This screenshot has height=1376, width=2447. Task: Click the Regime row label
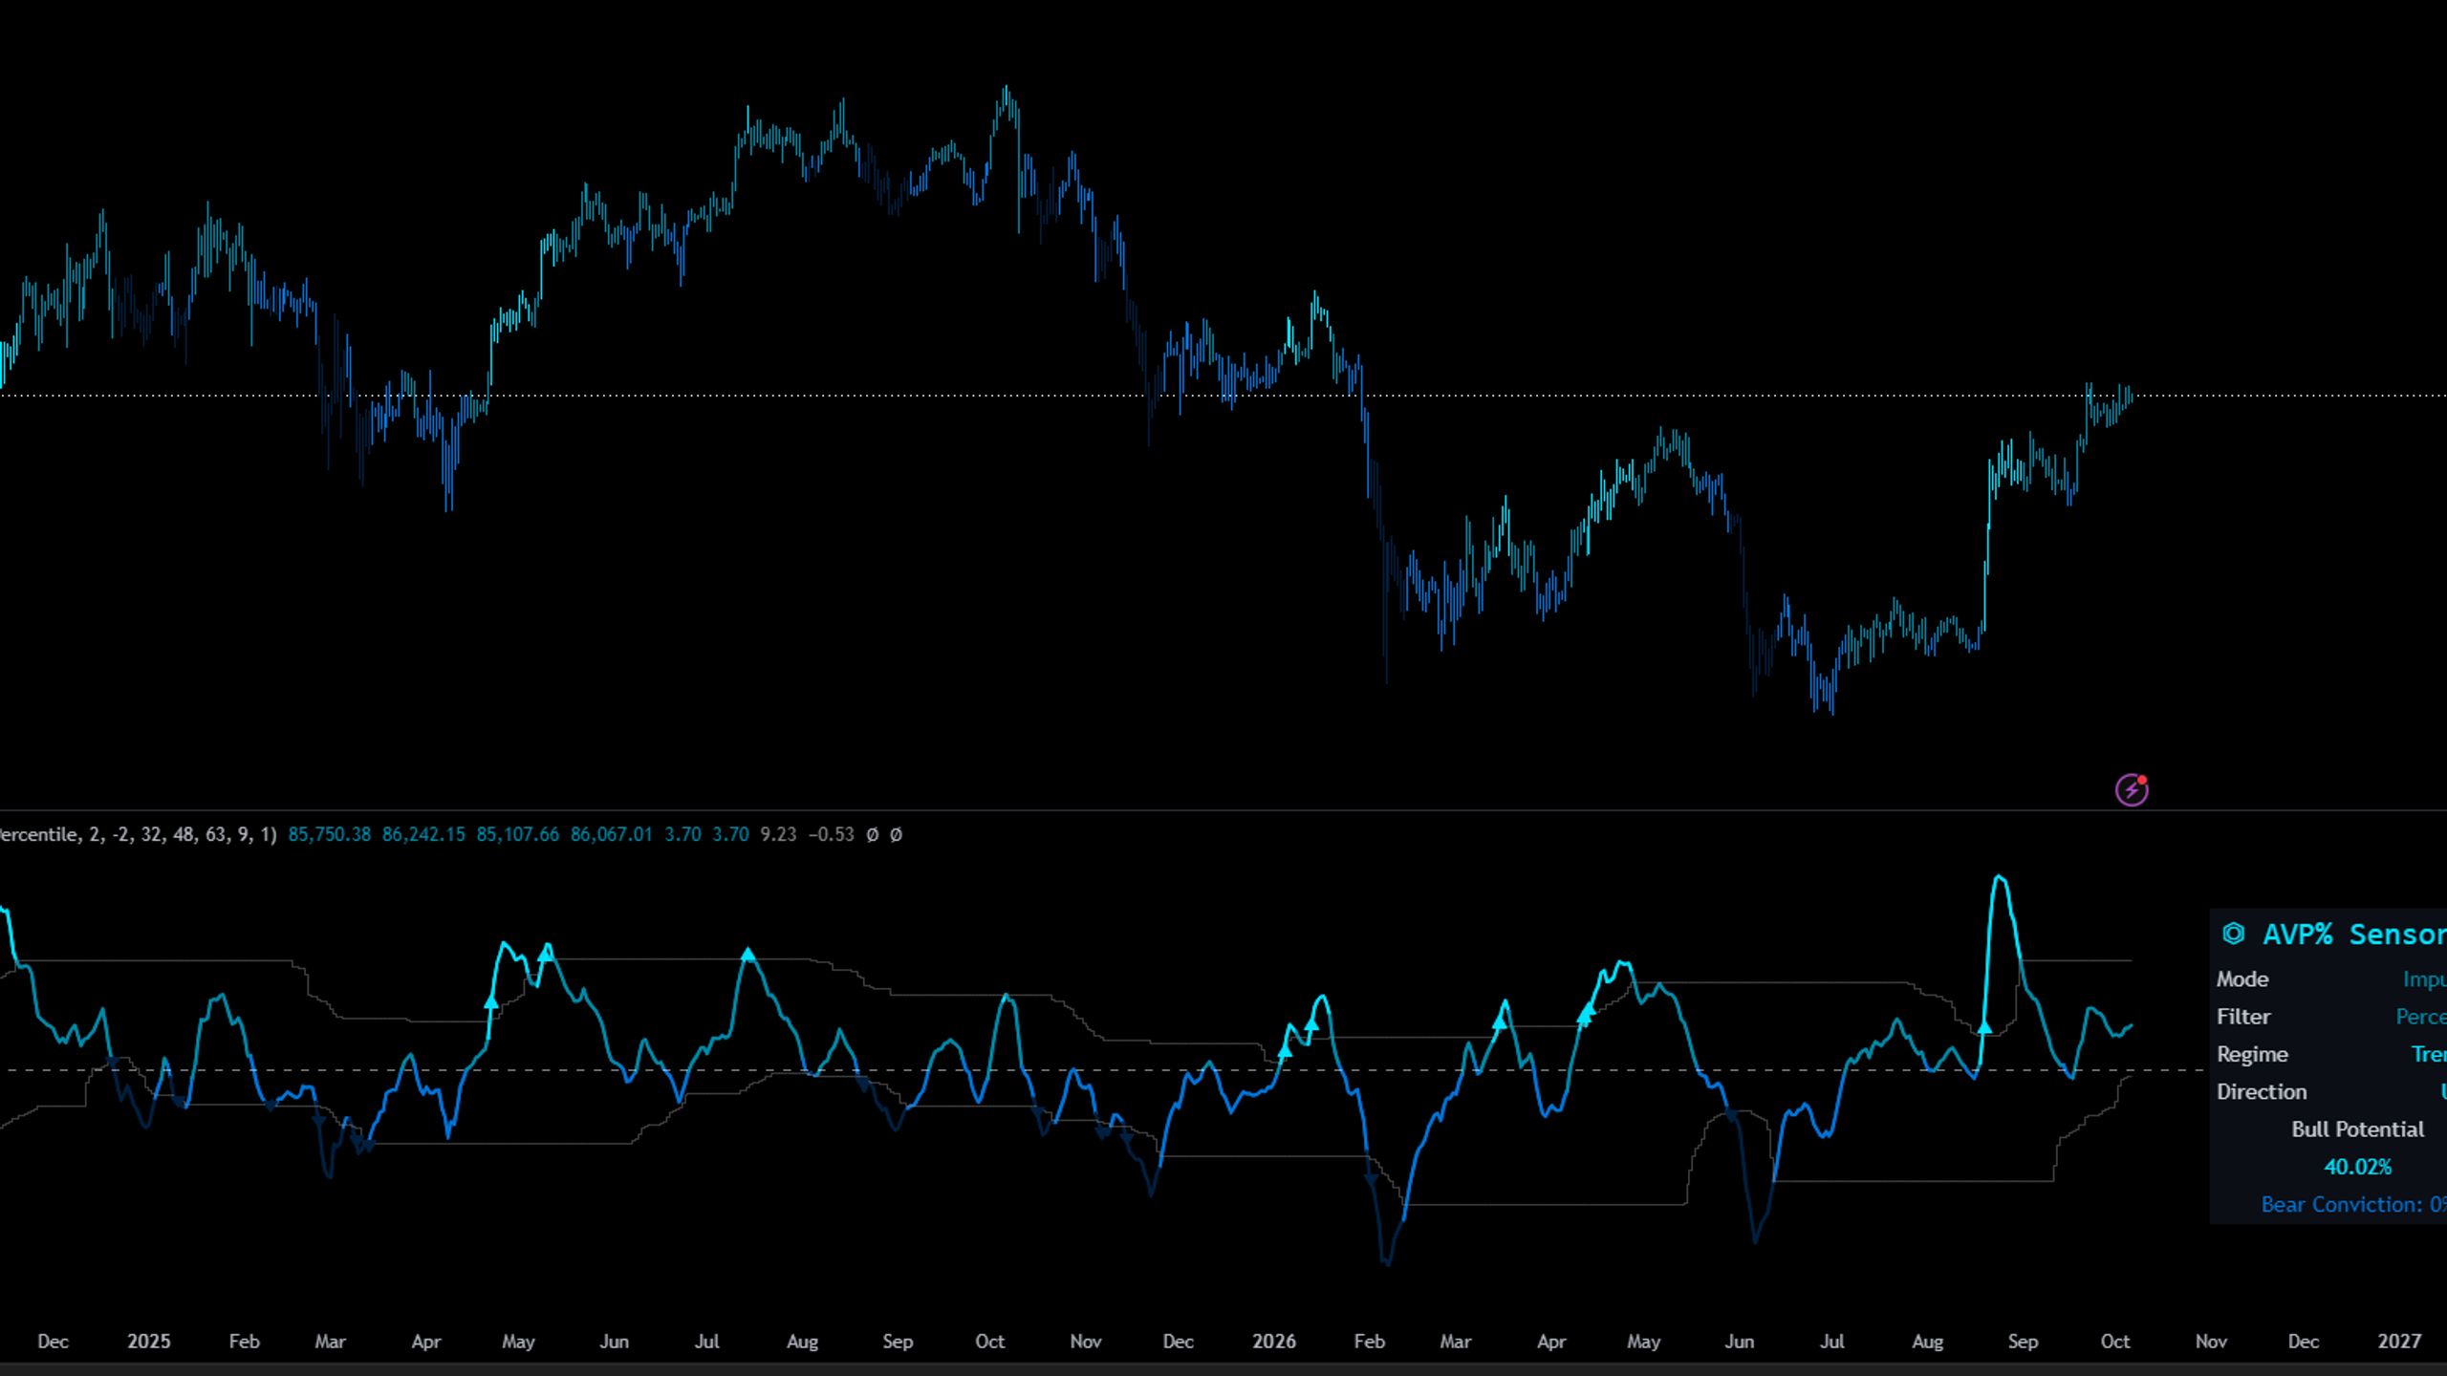click(2252, 1054)
